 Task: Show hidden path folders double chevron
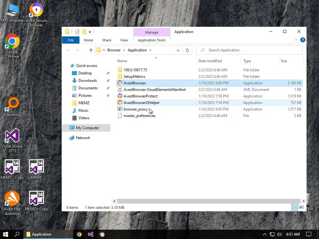pyautogui.click(x=104, y=50)
